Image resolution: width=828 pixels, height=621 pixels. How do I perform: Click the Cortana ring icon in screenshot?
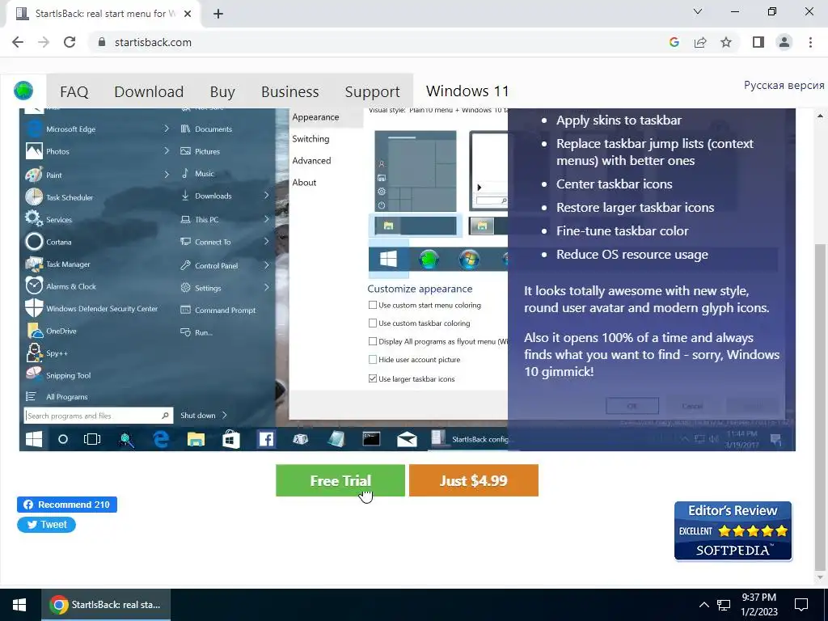coord(34,241)
